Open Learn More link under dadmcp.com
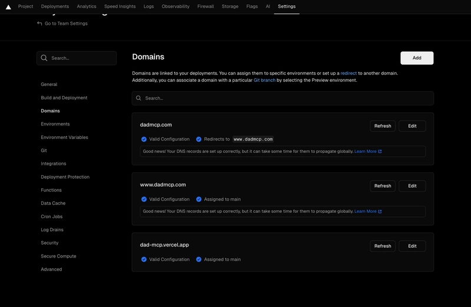Viewport: 471px width, 307px height. point(367,151)
